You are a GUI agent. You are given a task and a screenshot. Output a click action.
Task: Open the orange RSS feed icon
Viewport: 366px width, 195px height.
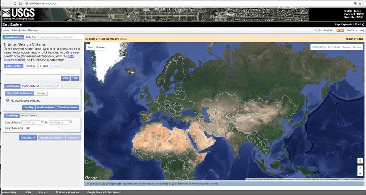point(339,30)
